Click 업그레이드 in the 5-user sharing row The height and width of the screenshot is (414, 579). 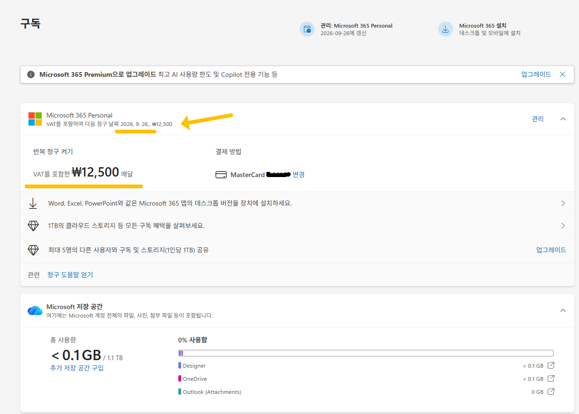point(551,250)
